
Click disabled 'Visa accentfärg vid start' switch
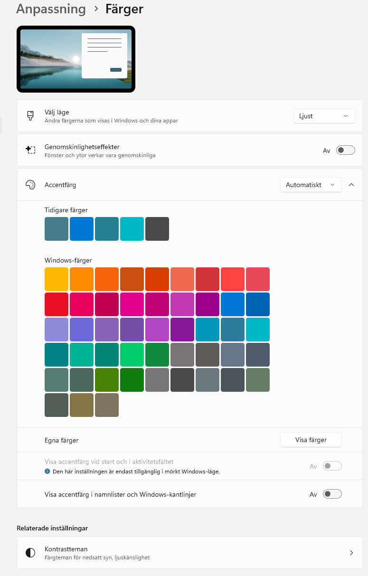[x=332, y=466]
